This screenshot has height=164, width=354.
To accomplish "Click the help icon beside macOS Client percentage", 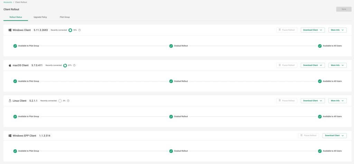I will pyautogui.click(x=74, y=65).
